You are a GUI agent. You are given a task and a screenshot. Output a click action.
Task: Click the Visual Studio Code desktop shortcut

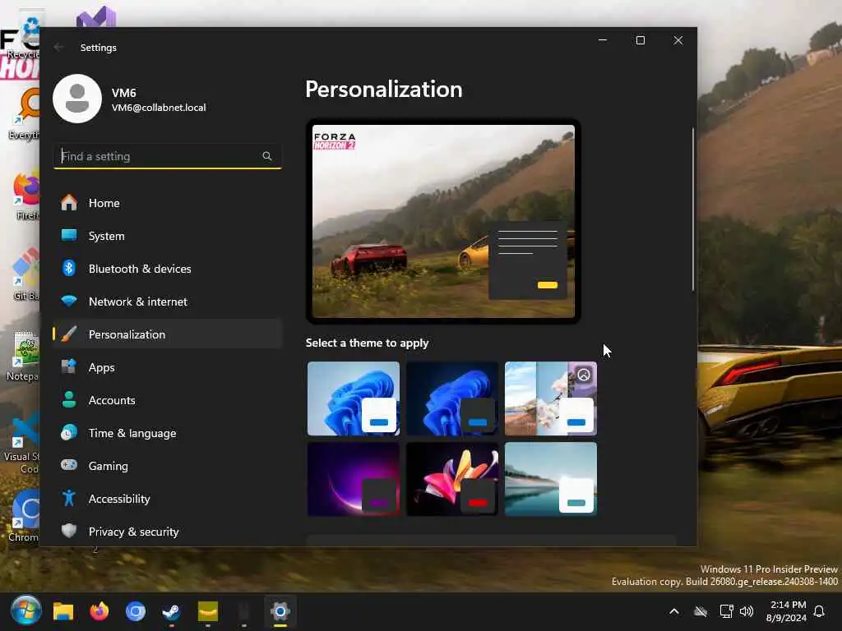pos(22,443)
